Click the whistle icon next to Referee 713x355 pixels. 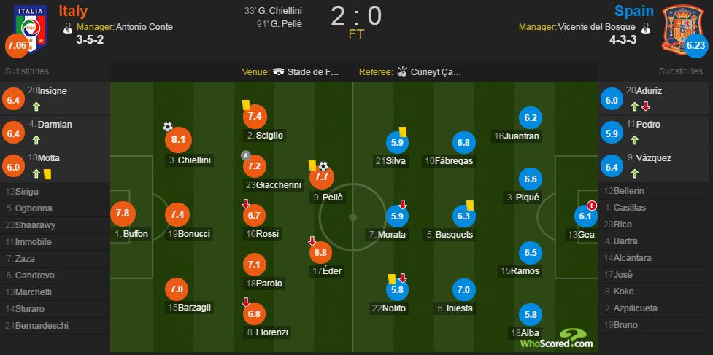[402, 71]
